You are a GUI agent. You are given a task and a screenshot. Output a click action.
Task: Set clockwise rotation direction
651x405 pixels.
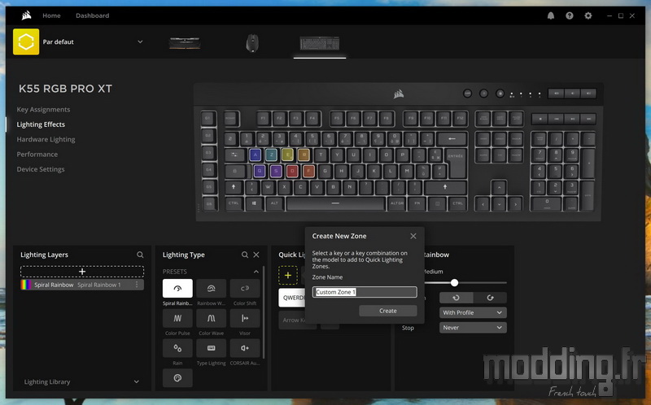490,298
